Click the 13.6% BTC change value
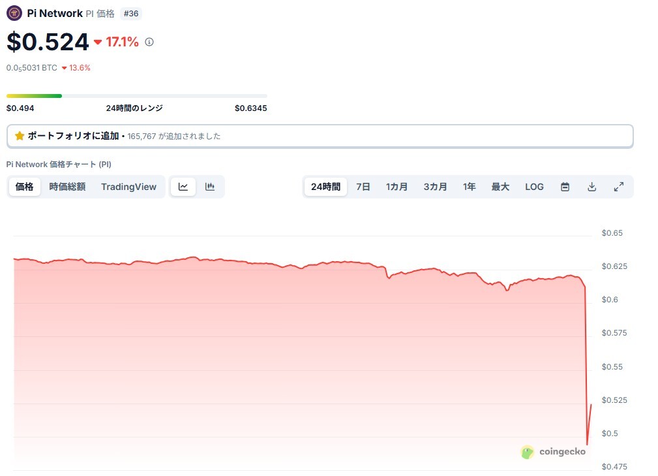 (x=80, y=68)
